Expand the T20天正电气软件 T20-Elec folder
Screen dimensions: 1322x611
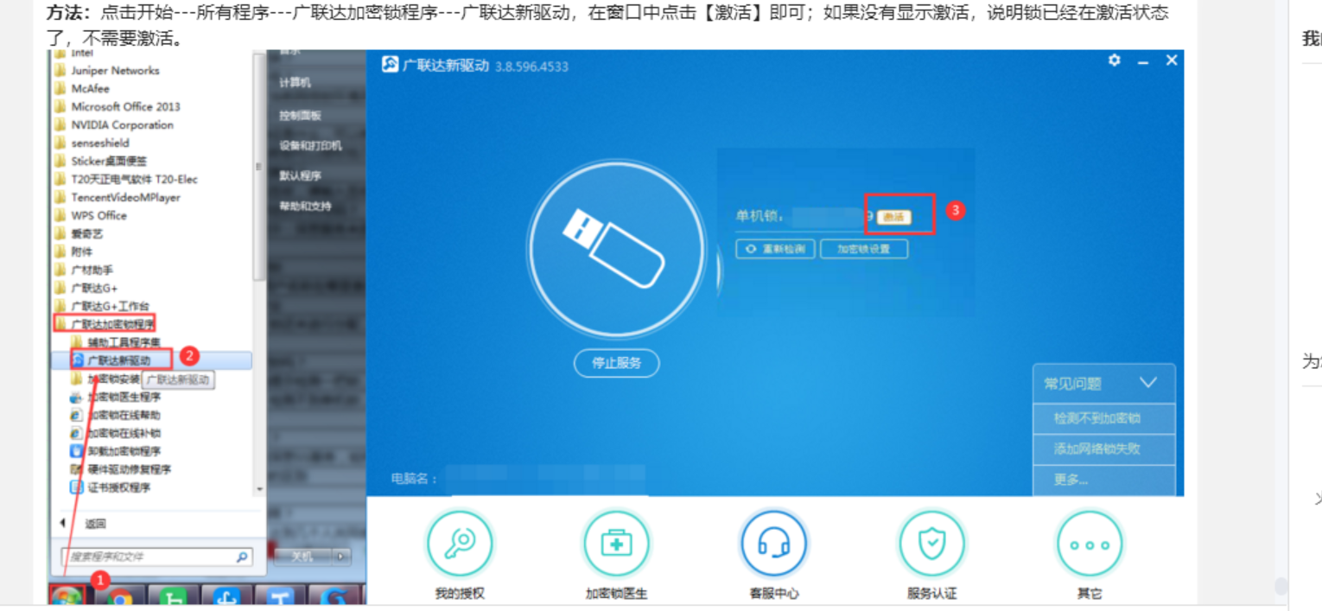click(x=125, y=179)
